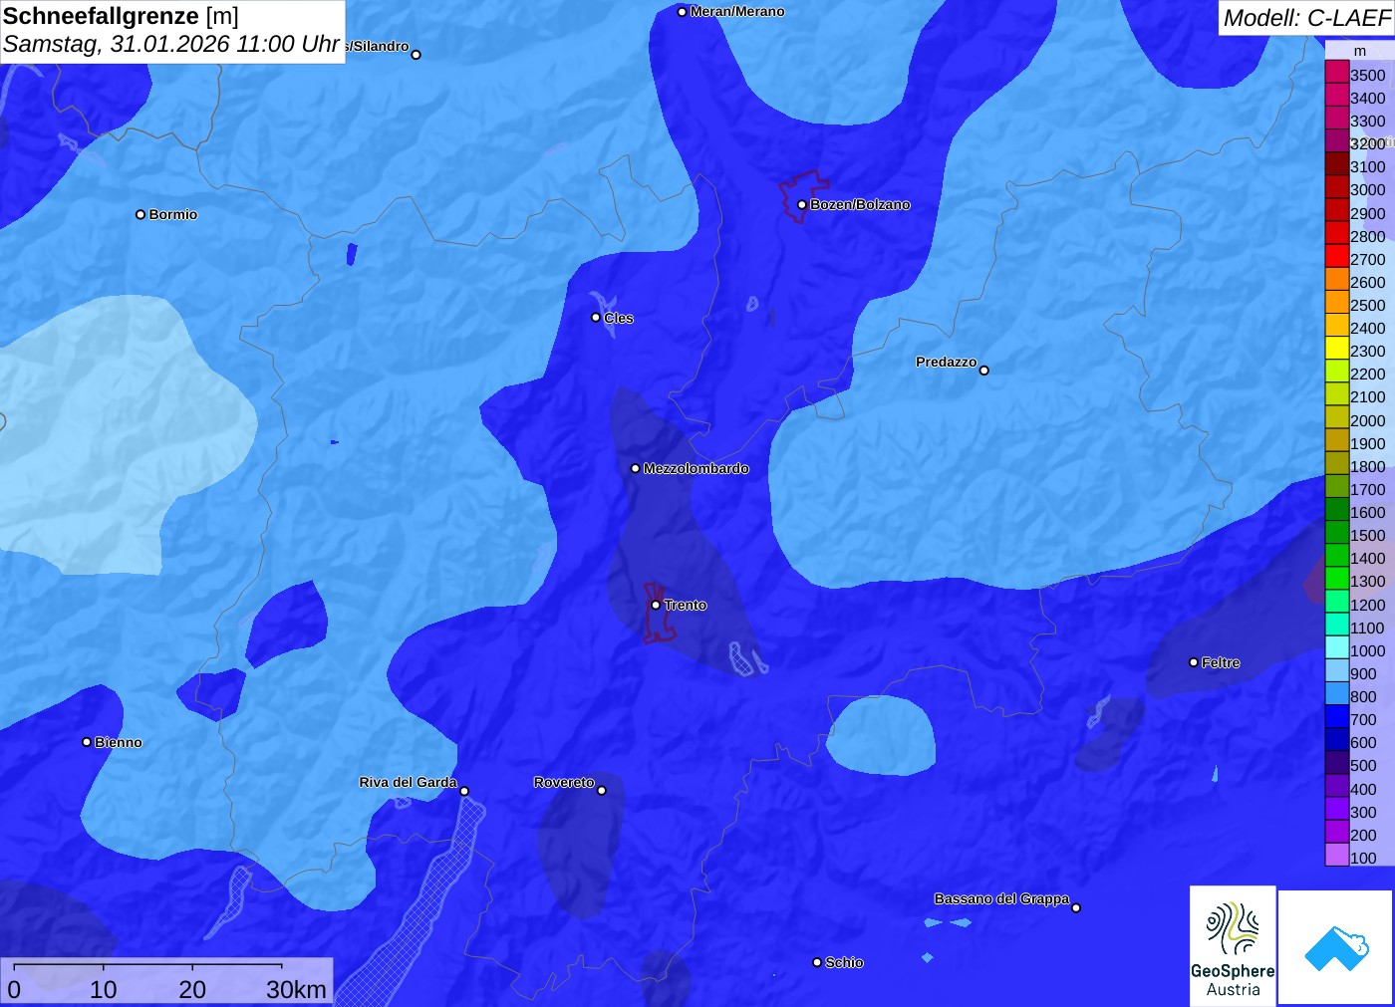The height and width of the screenshot is (1007, 1395).
Task: Click the 10 scale bar tick label
Action: (104, 989)
